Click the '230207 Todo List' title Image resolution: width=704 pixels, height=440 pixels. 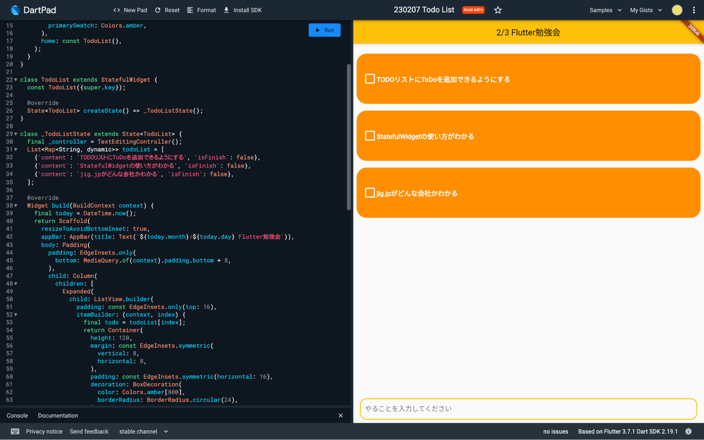(424, 10)
